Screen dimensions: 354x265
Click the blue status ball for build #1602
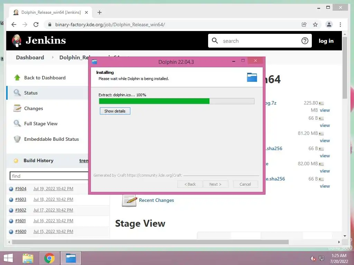(11, 210)
